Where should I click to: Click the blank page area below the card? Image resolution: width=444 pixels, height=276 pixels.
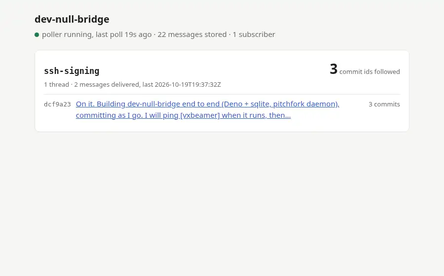[222, 204]
